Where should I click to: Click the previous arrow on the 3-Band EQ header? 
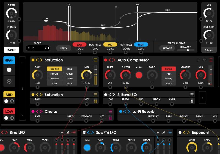point(110,95)
